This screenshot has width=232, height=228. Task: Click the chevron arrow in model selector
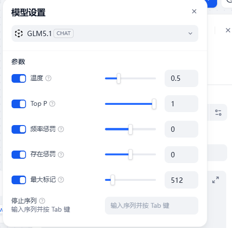(190, 34)
